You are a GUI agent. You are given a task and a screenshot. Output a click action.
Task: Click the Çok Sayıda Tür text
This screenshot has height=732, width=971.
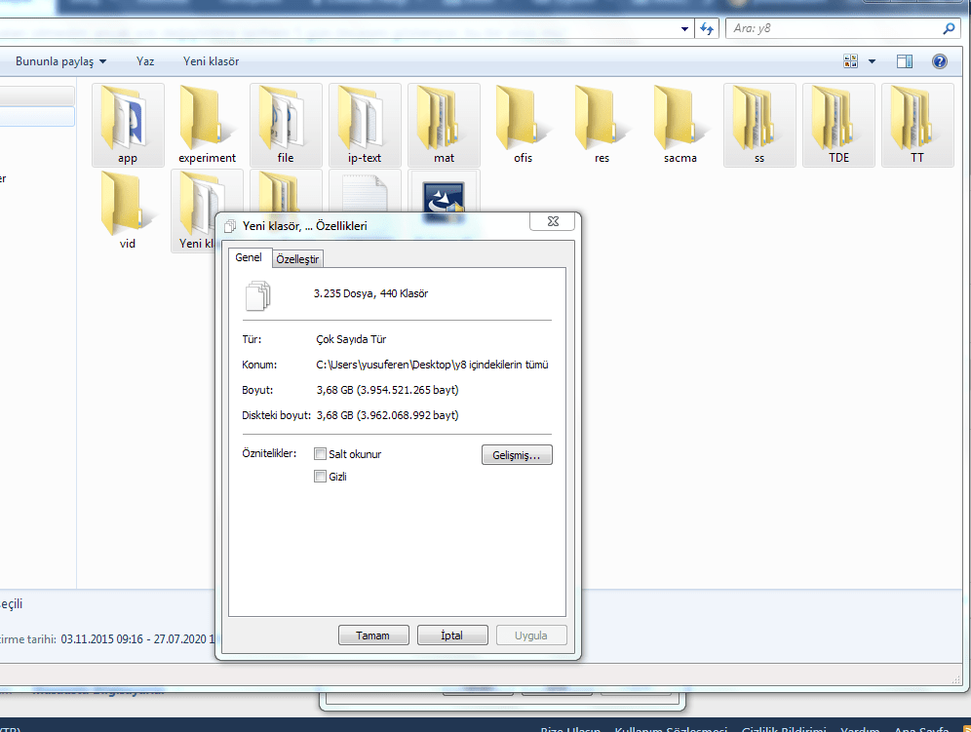(351, 339)
